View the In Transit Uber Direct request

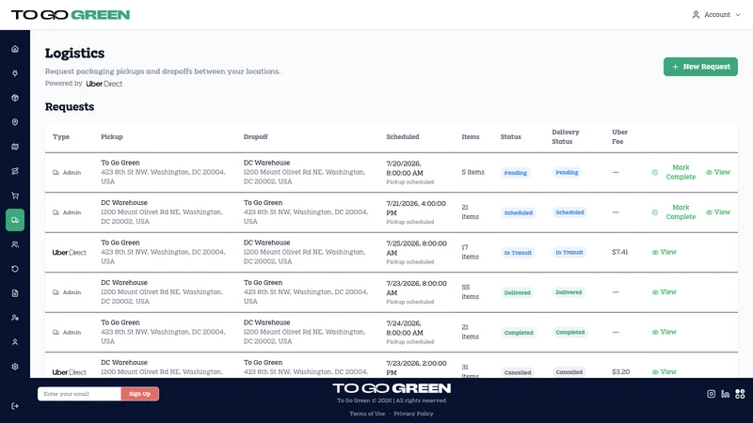click(665, 252)
